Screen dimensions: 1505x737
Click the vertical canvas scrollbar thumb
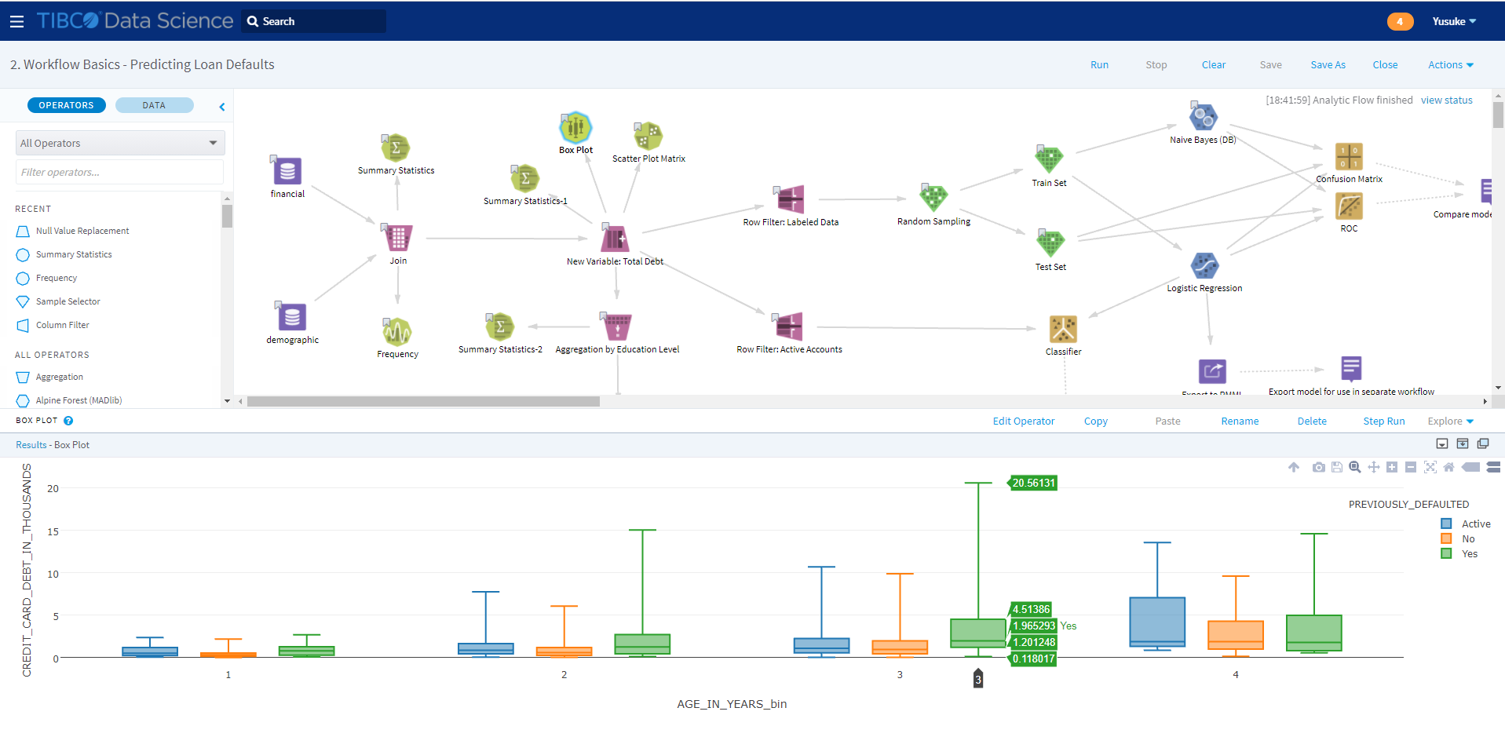point(1498,115)
